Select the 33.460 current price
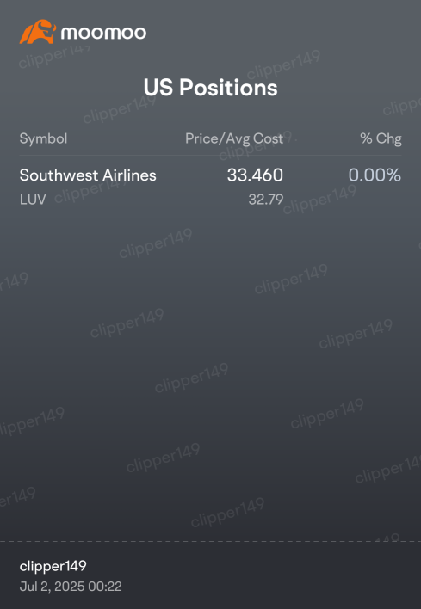 click(x=255, y=175)
